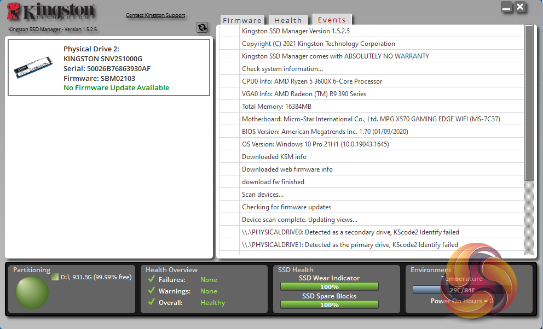
Task: Click 'Kingston SSD Manager Version 1.5.2.5' event row
Action: [x=372, y=31]
